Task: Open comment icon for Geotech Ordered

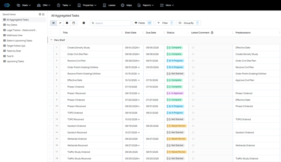Action: 193,126
